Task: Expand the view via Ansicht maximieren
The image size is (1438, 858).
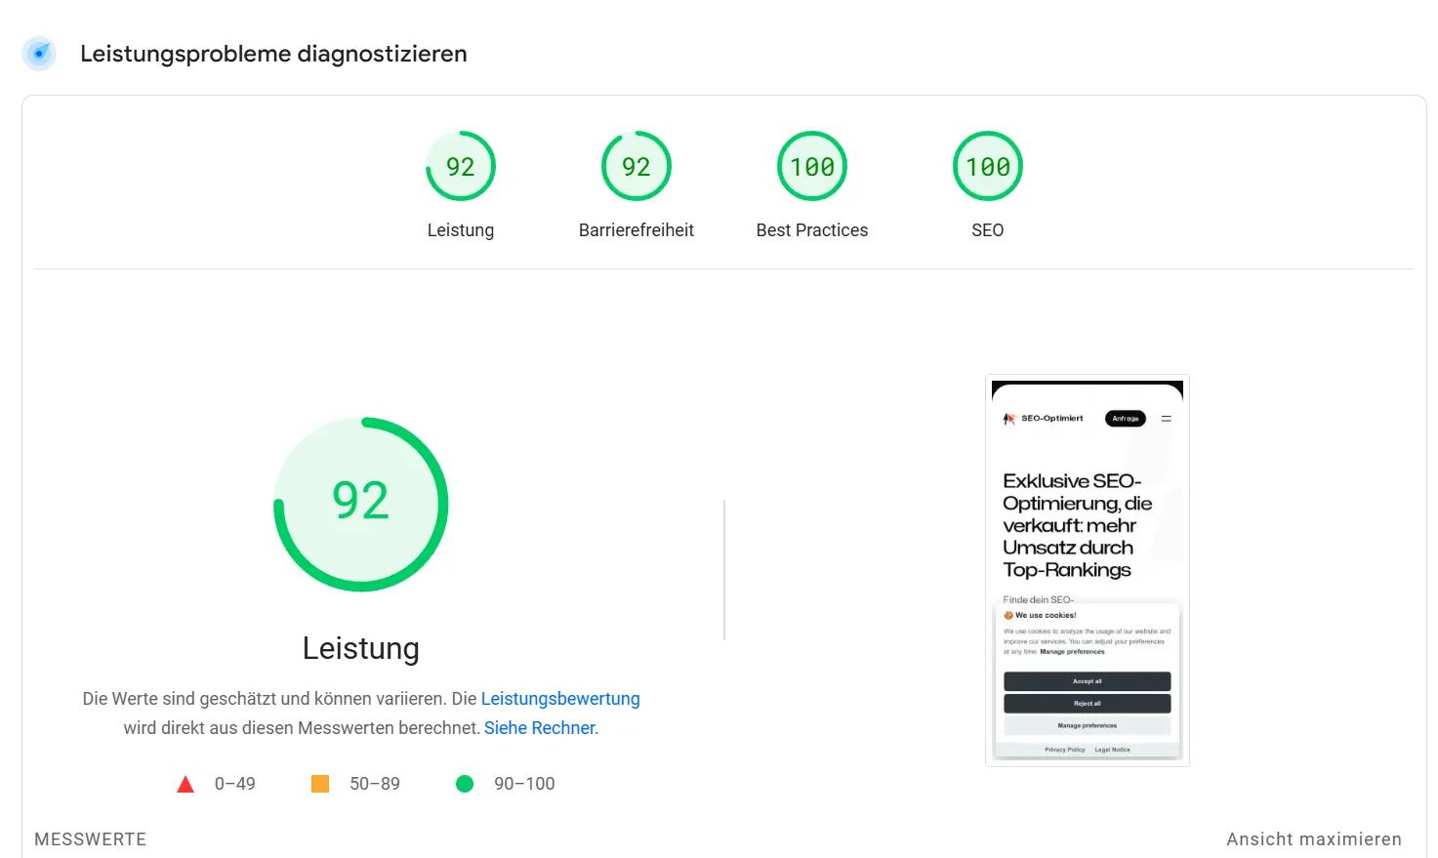Action: coord(1313,838)
